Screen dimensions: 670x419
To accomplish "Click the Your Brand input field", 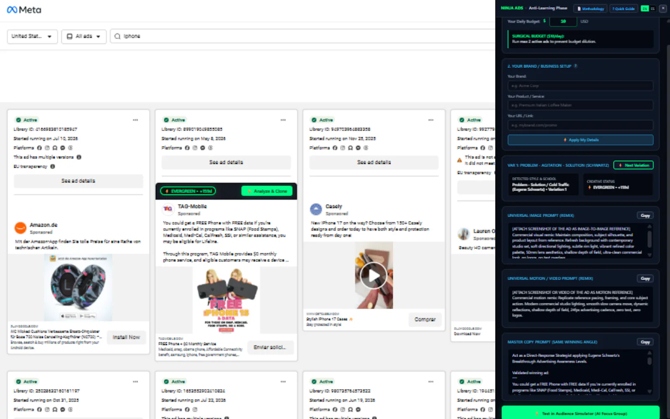I will (580, 85).
